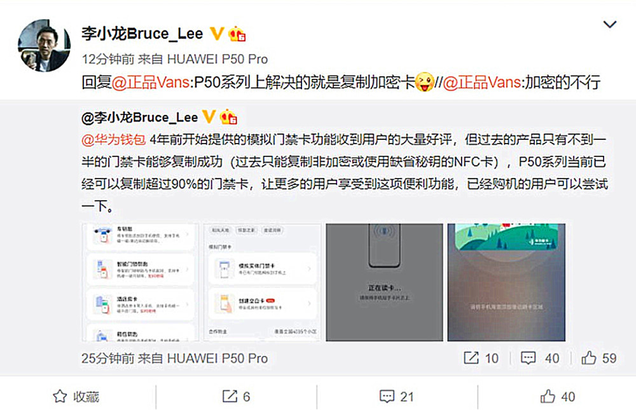Open the fourth thumbnail with green card
The height and width of the screenshot is (410, 636).
[x=506, y=282]
